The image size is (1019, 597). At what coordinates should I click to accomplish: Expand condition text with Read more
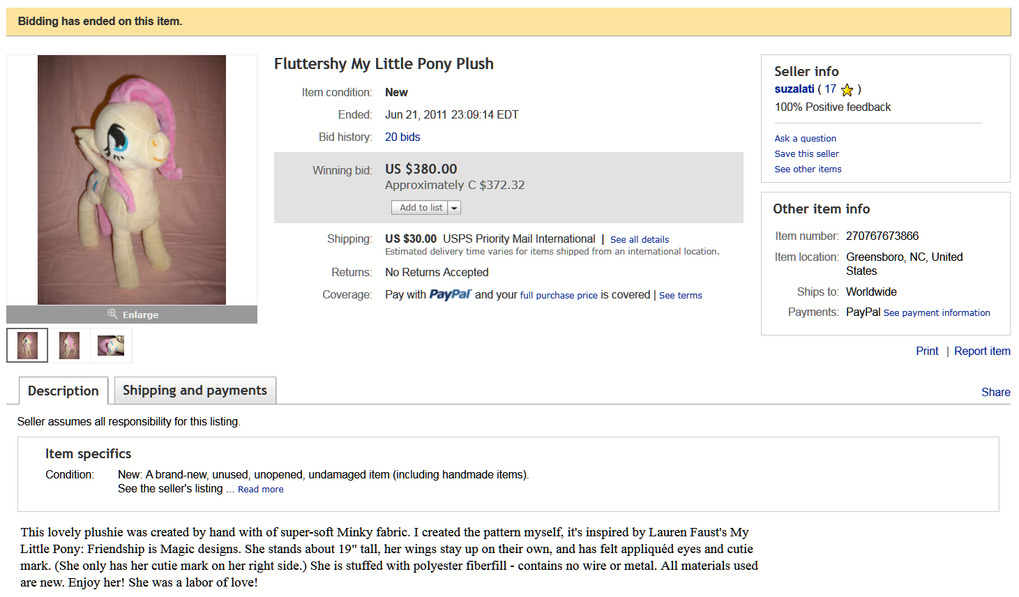click(261, 490)
